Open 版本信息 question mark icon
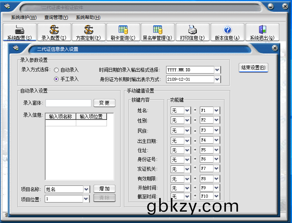Image resolution: width=292 pixels, height=223 pixels. [x=227, y=30]
